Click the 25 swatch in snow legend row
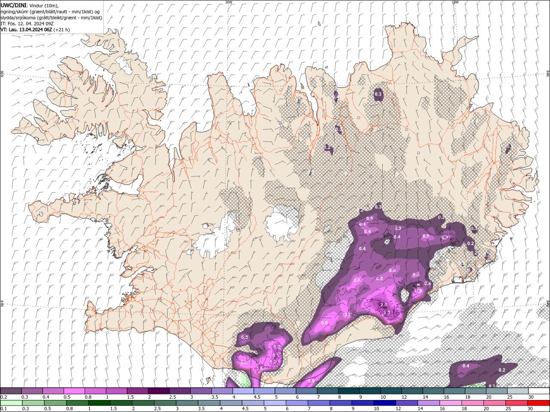550x412 pixels. tap(518, 391)
